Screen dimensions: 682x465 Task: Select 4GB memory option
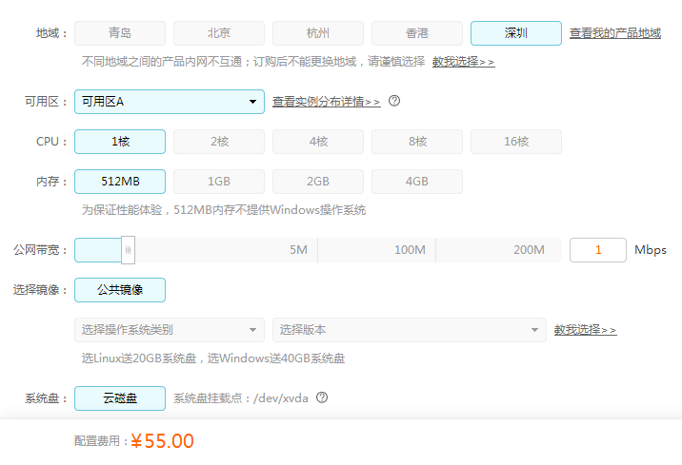[417, 182]
